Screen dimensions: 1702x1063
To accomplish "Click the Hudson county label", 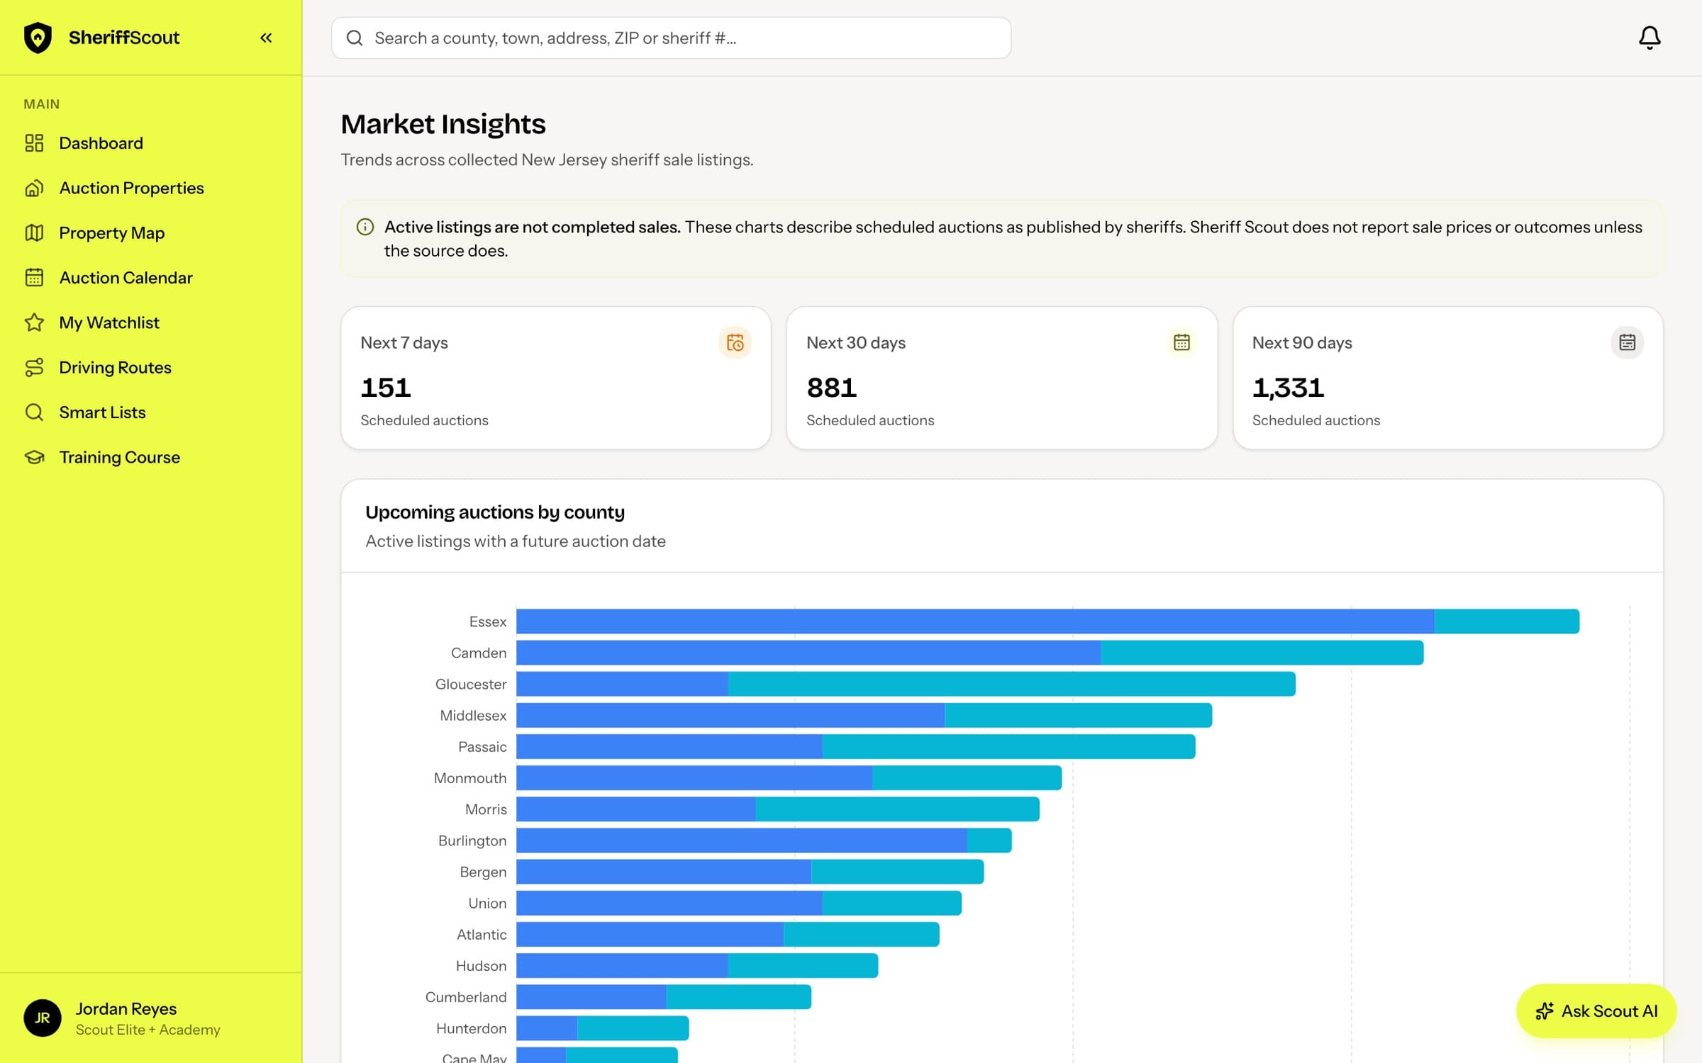I will (481, 965).
